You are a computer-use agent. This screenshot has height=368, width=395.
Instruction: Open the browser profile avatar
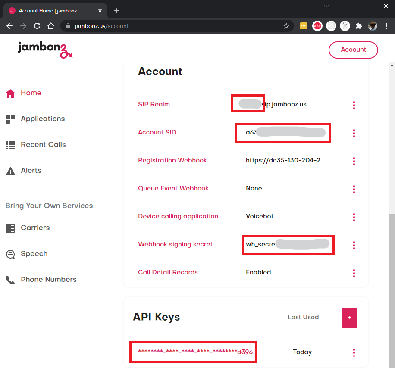[372, 26]
